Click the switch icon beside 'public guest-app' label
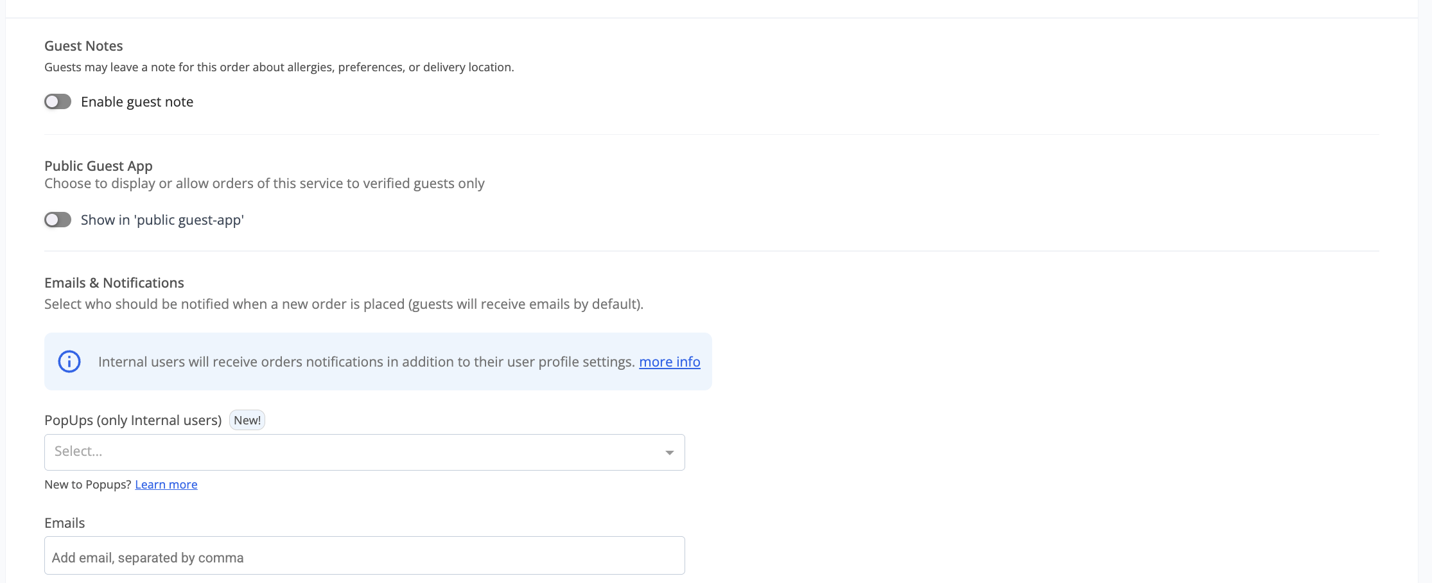The image size is (1432, 583). [x=57, y=219]
